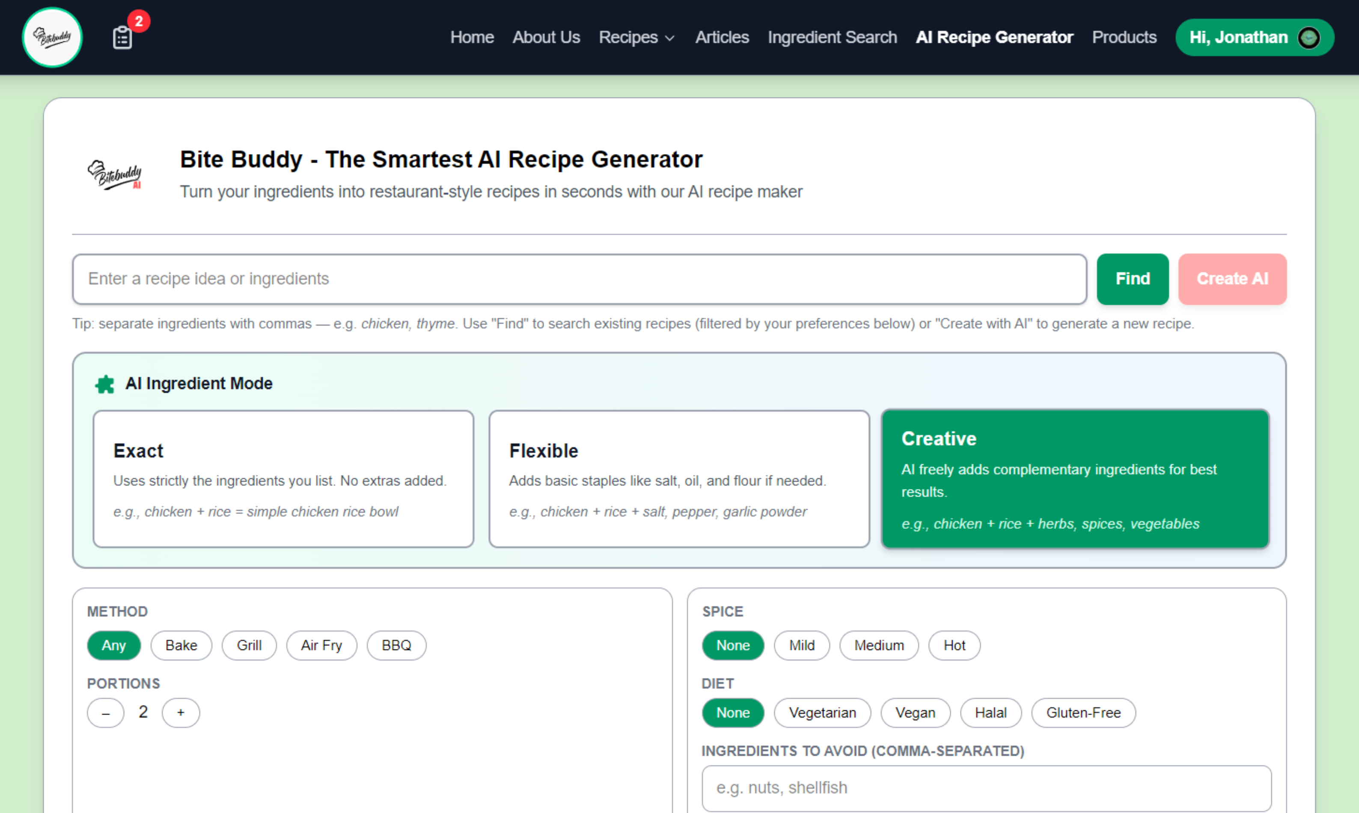Screen dimensions: 1359x813
Task: Decrease portions with the minus button
Action: (x=105, y=713)
